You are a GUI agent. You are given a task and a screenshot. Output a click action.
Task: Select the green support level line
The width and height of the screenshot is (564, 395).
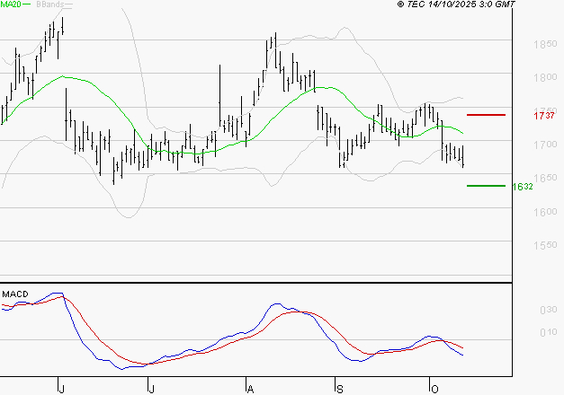486,186
